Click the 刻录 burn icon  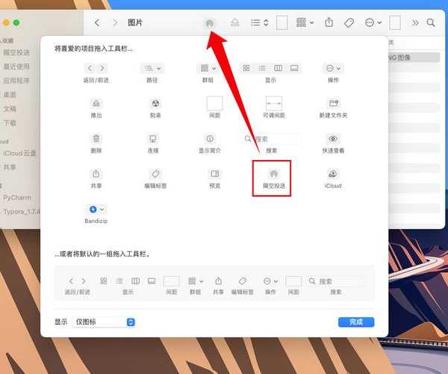tap(155, 104)
